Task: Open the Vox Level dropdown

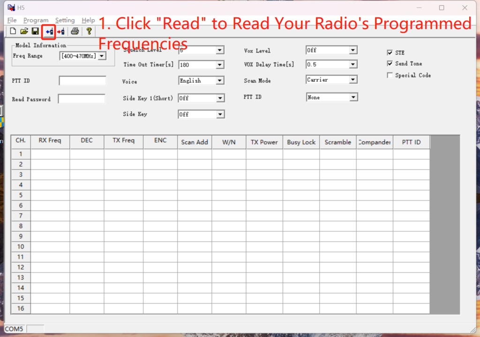Action: click(x=353, y=50)
